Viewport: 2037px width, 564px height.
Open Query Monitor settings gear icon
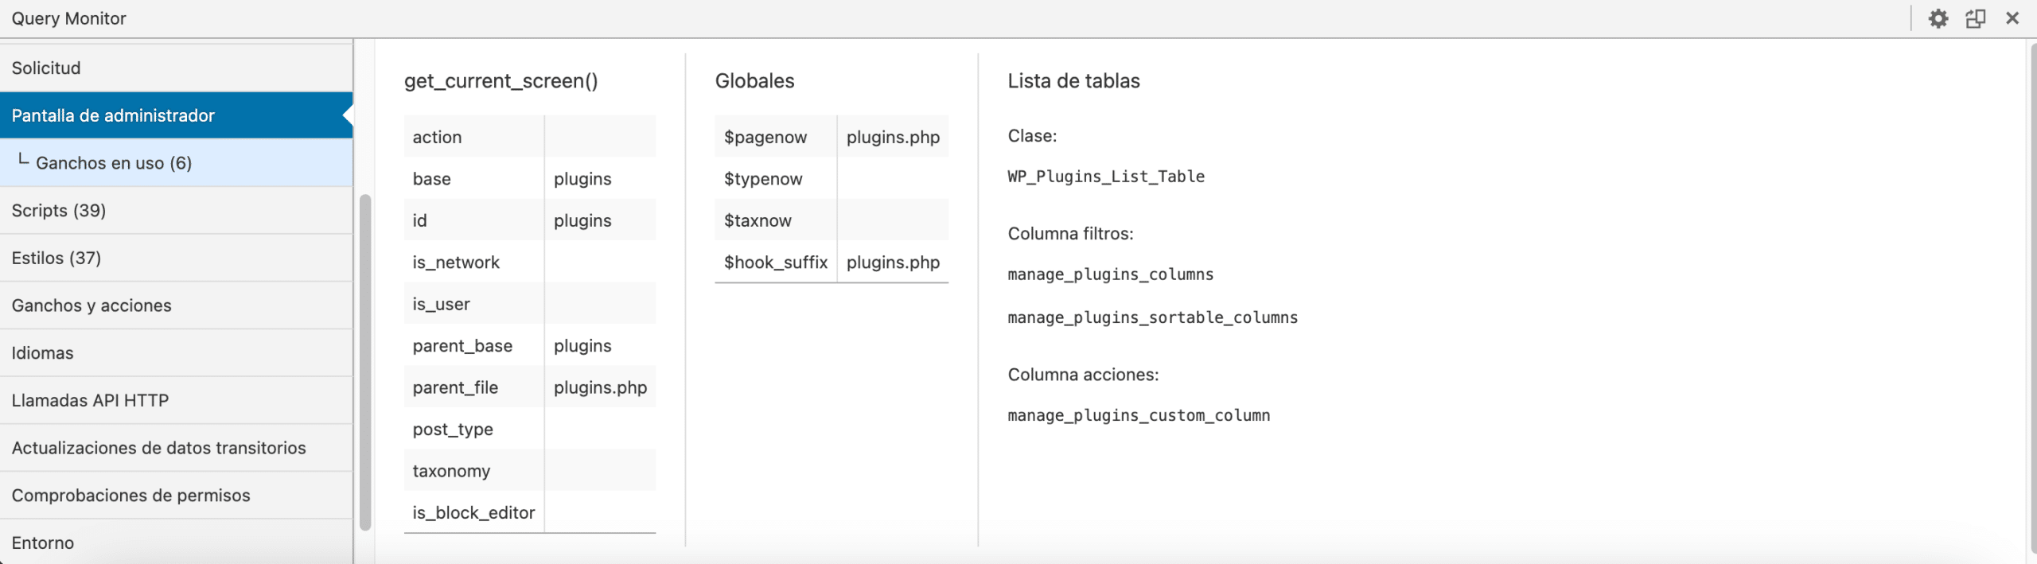tap(1938, 18)
